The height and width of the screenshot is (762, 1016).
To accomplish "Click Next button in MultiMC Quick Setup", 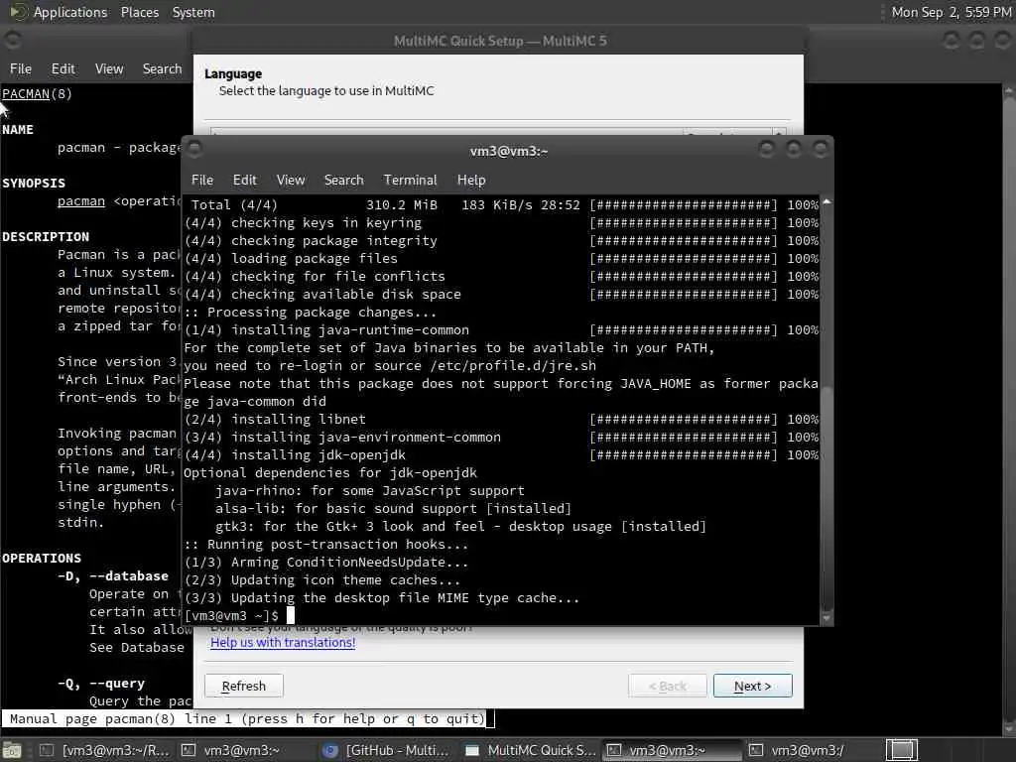I will pos(752,686).
